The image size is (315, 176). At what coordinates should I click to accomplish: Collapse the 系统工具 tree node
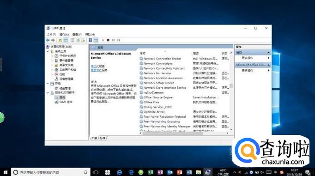coord(48,51)
